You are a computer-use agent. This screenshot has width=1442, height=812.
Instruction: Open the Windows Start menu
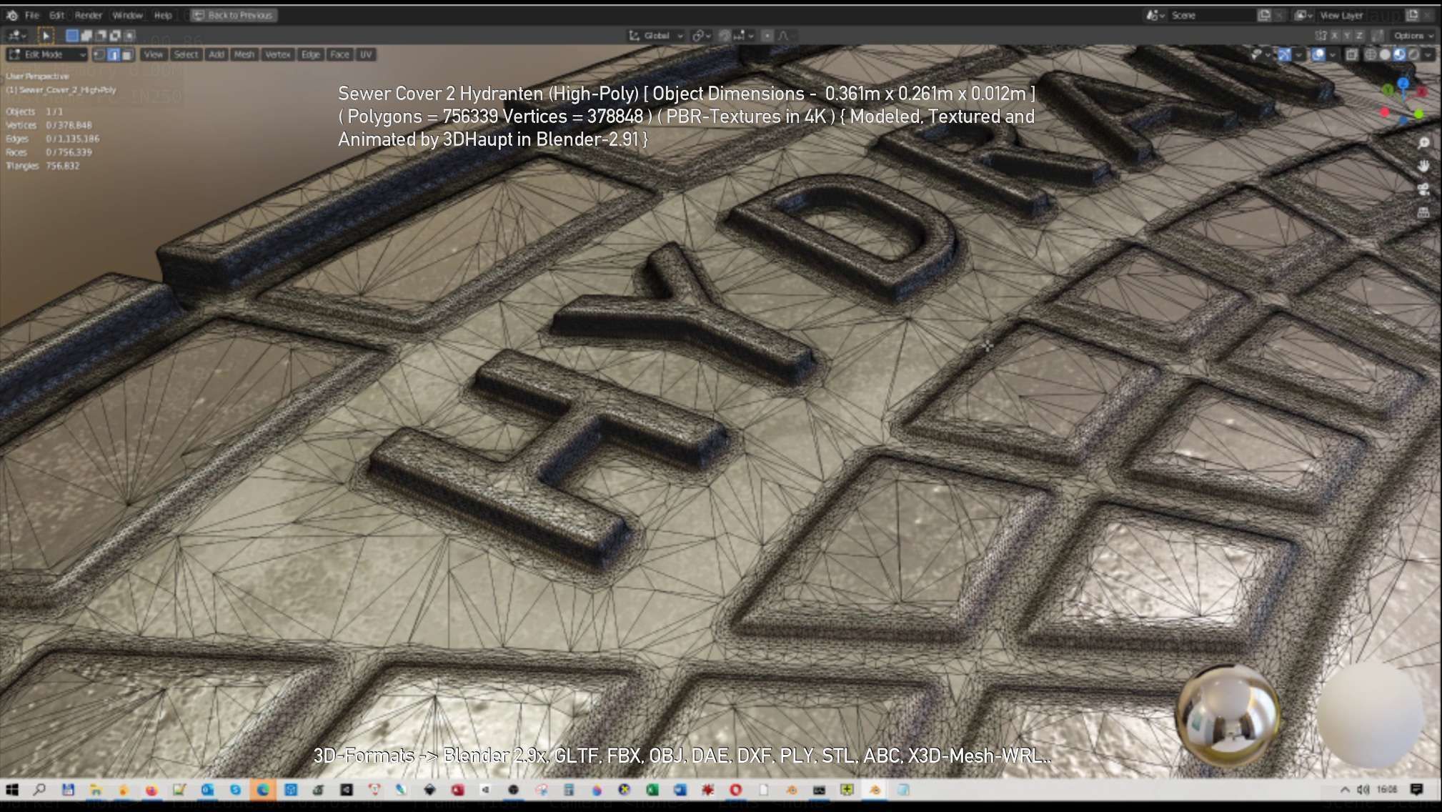[12, 790]
